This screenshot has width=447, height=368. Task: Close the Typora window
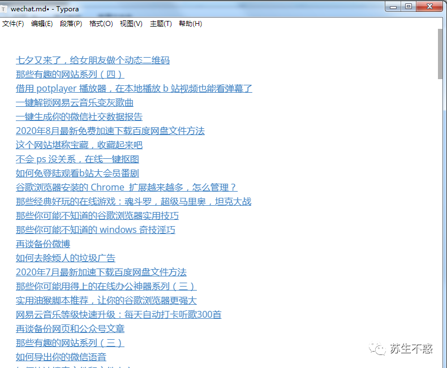[429, 6]
